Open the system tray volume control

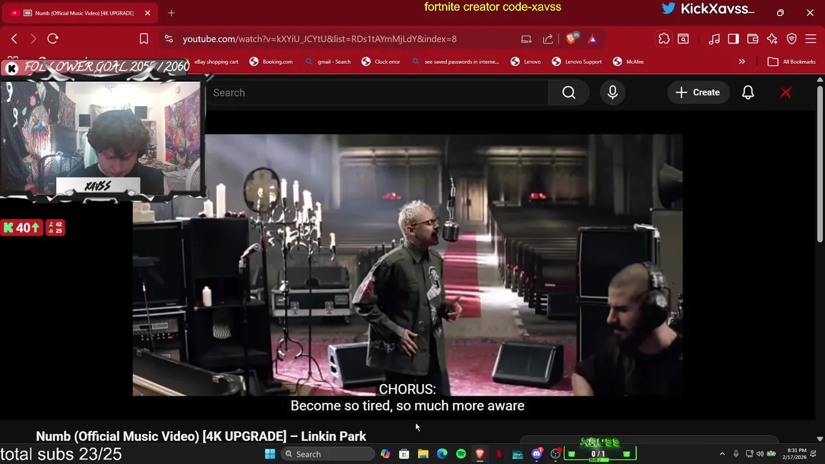click(760, 454)
